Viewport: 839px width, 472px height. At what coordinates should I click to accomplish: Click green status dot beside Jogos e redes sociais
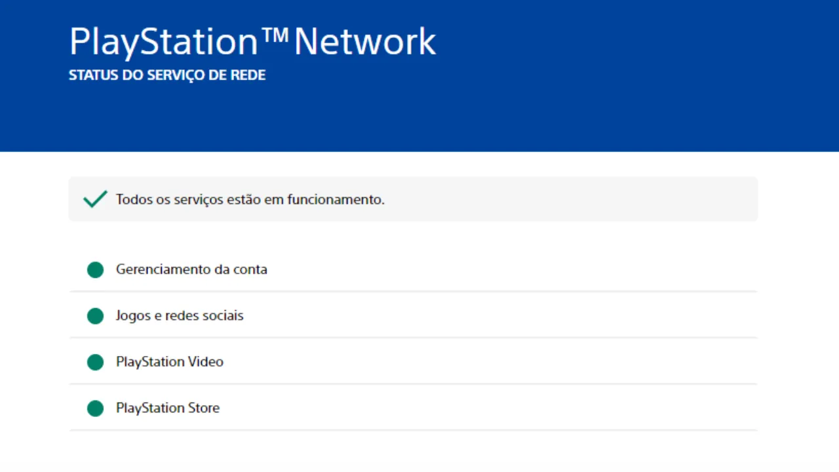pos(95,316)
